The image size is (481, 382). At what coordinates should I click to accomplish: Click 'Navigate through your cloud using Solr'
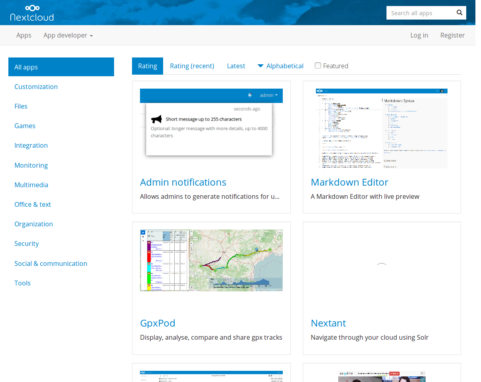(x=370, y=337)
